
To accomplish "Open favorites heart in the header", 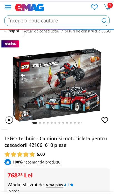I will (95, 7).
